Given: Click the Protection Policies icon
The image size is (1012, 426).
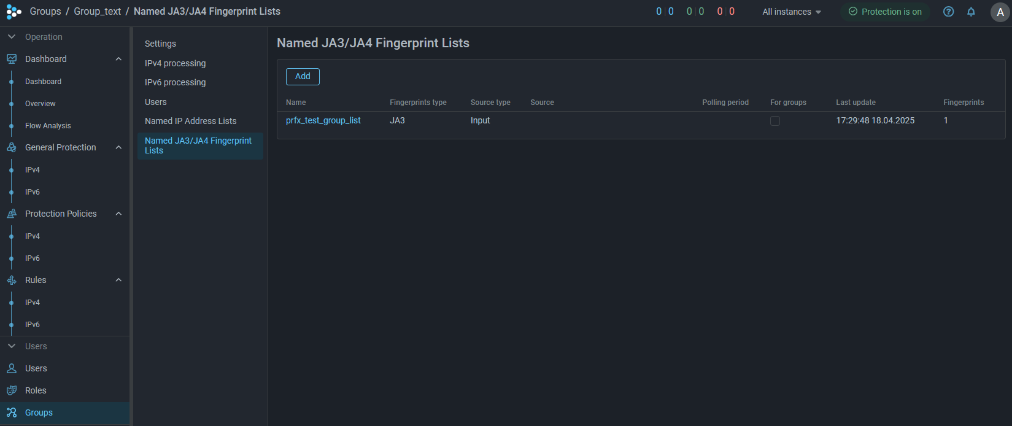Looking at the screenshot, I should 12,214.
